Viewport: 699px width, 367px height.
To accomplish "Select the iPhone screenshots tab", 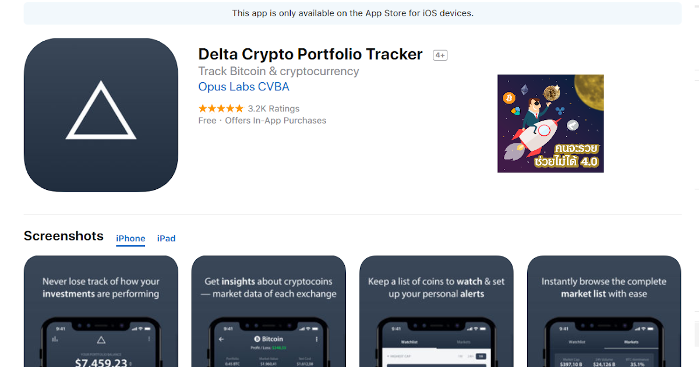I will (130, 238).
